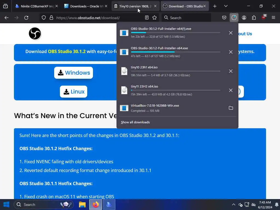Select the Download - OBS Studio tab
Viewport: 280px width, 210px height.
(185, 6)
